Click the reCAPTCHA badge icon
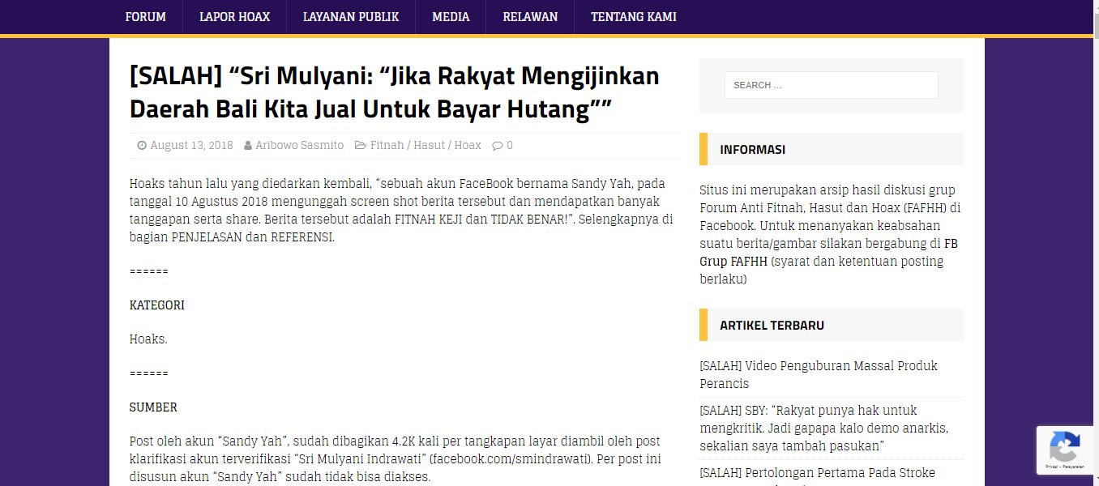Image resolution: width=1099 pixels, height=486 pixels. click(x=1064, y=447)
